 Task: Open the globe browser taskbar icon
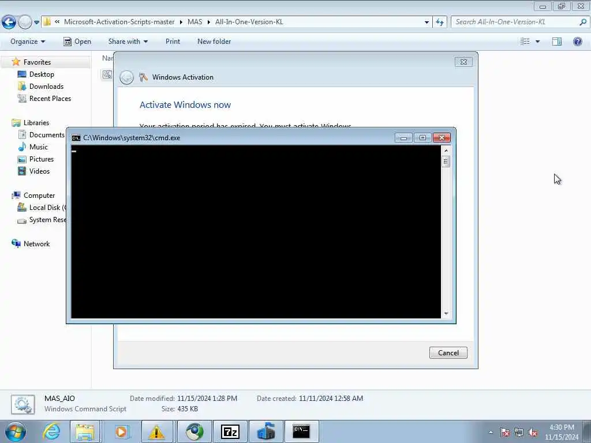point(194,431)
